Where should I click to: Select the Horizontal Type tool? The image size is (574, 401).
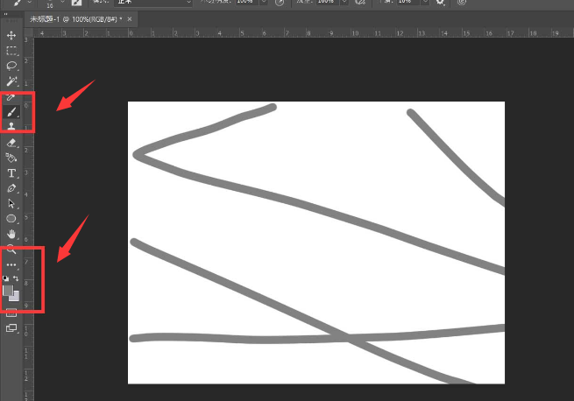11,173
